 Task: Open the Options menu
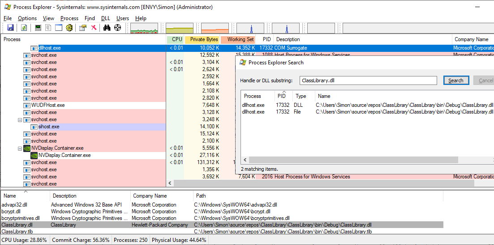[27, 18]
